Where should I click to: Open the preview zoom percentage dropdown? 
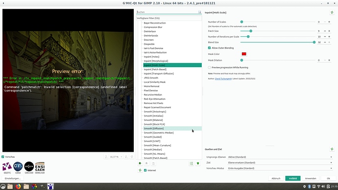point(116,157)
